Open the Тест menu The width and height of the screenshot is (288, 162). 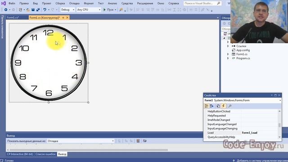(101, 3)
